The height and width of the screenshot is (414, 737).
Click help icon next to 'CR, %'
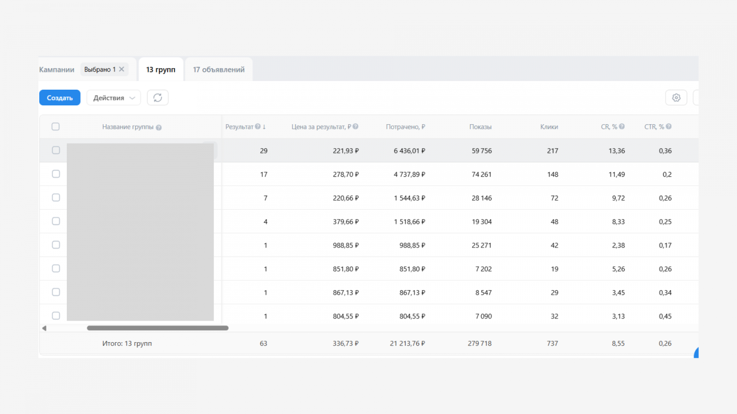(622, 126)
